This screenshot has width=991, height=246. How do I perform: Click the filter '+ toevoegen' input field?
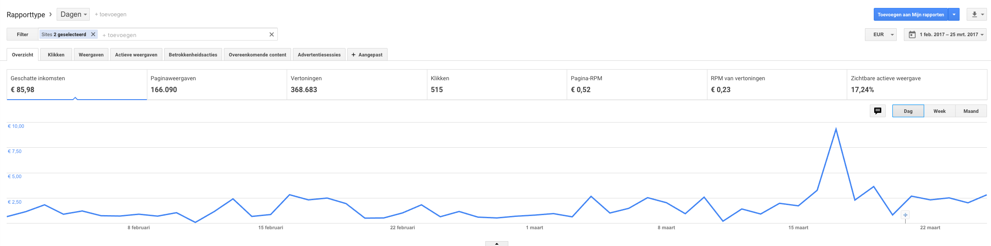tap(184, 35)
